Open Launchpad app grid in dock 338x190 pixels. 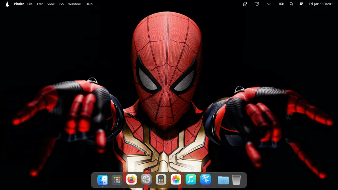point(117,180)
